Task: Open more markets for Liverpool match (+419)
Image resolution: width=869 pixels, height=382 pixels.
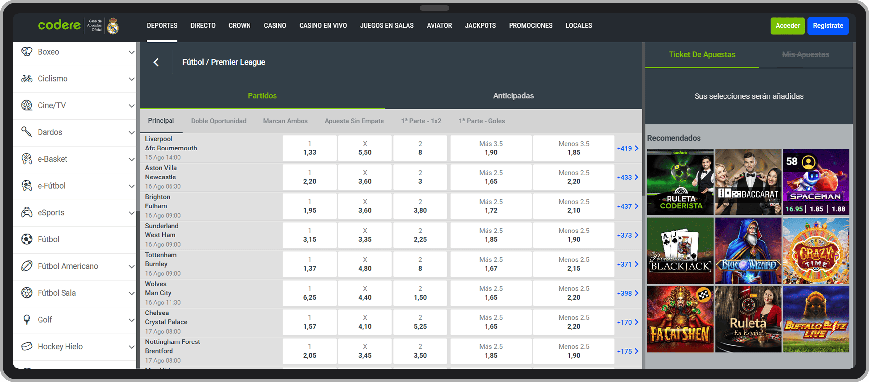Action: pyautogui.click(x=627, y=149)
